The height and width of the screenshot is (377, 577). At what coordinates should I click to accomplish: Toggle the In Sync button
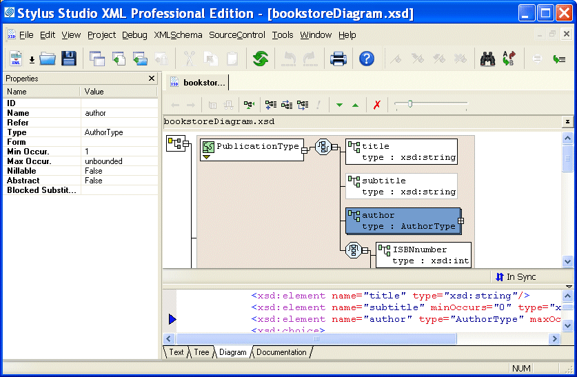point(516,277)
